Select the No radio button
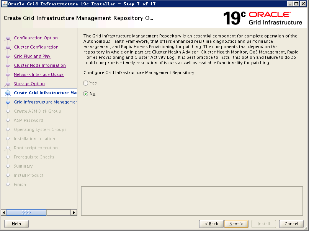Screen dimensions: 309x231 (x=85, y=94)
